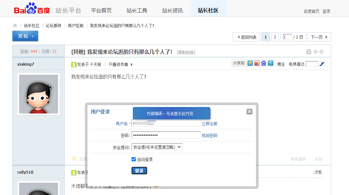This screenshot has width=349, height=195.
Task: Click the 楼主 floor label
Action: coord(281,64)
